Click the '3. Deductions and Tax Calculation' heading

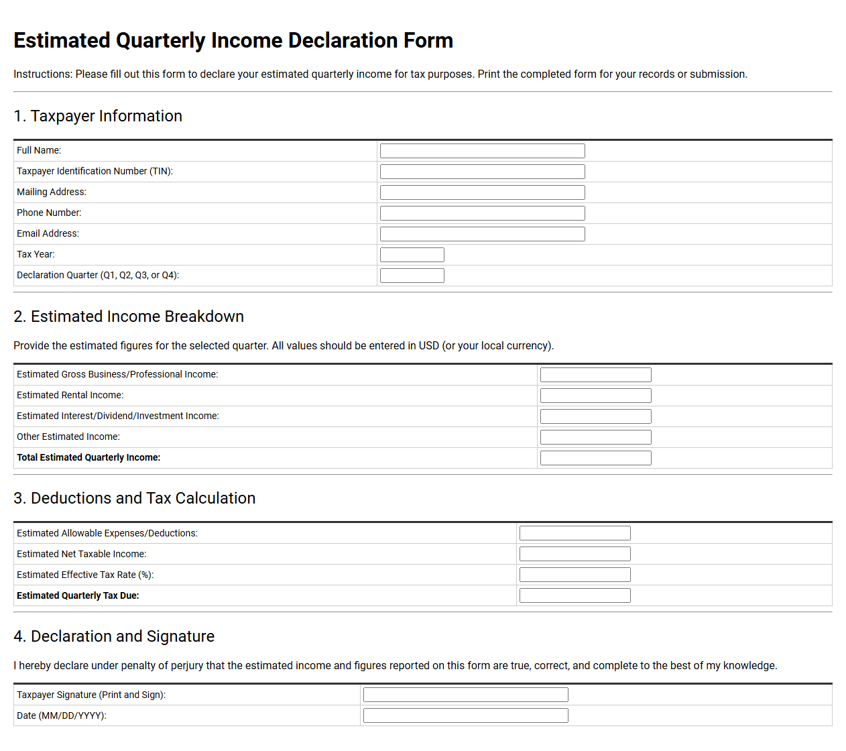(x=134, y=498)
